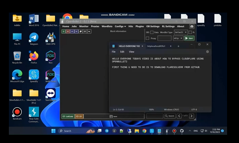This screenshot has height=143, width=239.
Task: Open Recycle Bin on the desktop
Action: [x=17, y=57]
